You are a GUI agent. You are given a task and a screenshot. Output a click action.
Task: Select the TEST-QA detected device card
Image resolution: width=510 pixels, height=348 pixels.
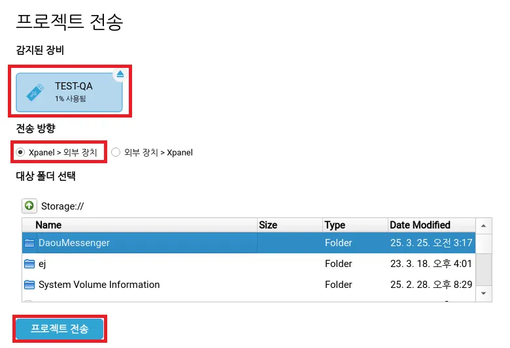tap(69, 92)
